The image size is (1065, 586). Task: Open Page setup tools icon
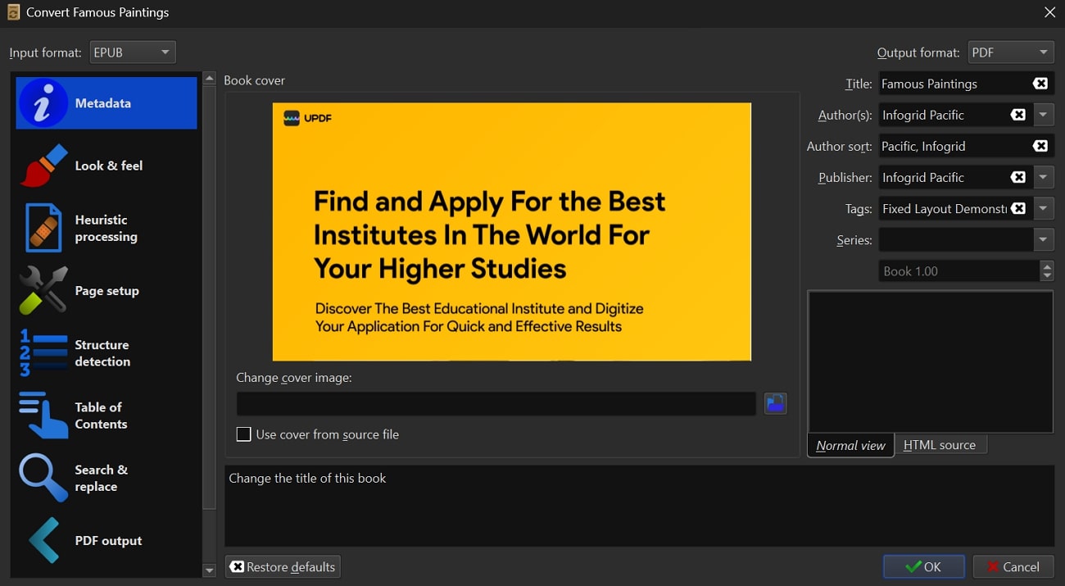click(43, 290)
